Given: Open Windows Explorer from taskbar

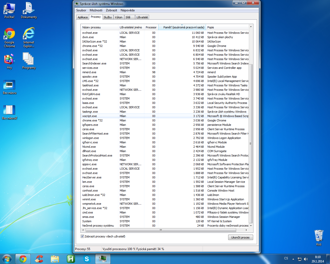Looking at the screenshot, I should coord(55,259).
